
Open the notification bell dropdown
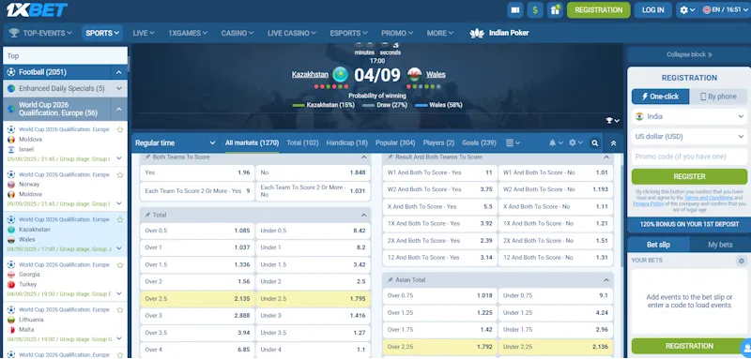tap(556, 142)
